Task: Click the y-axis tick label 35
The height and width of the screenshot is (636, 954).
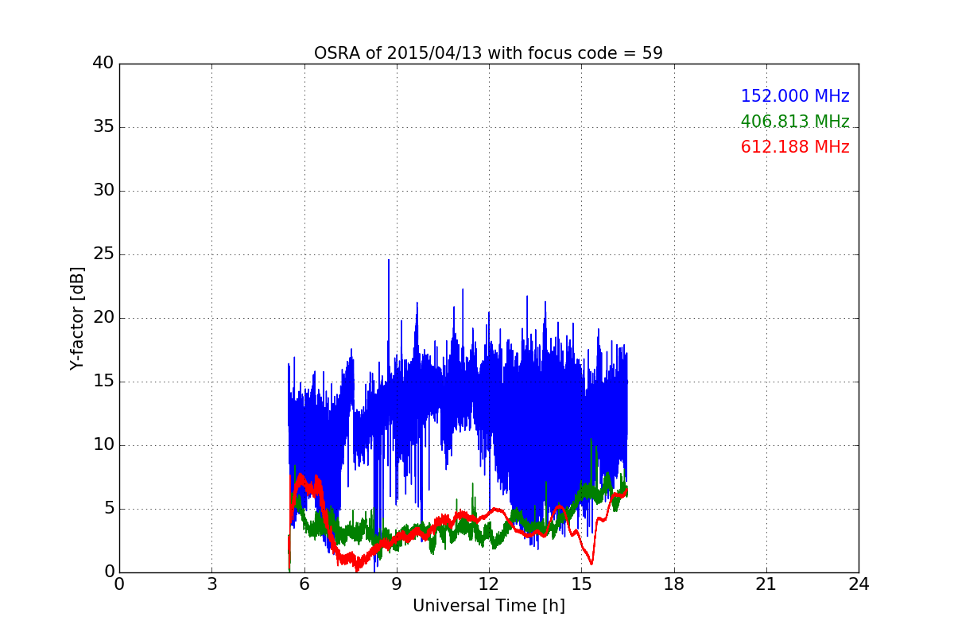Action: point(103,127)
